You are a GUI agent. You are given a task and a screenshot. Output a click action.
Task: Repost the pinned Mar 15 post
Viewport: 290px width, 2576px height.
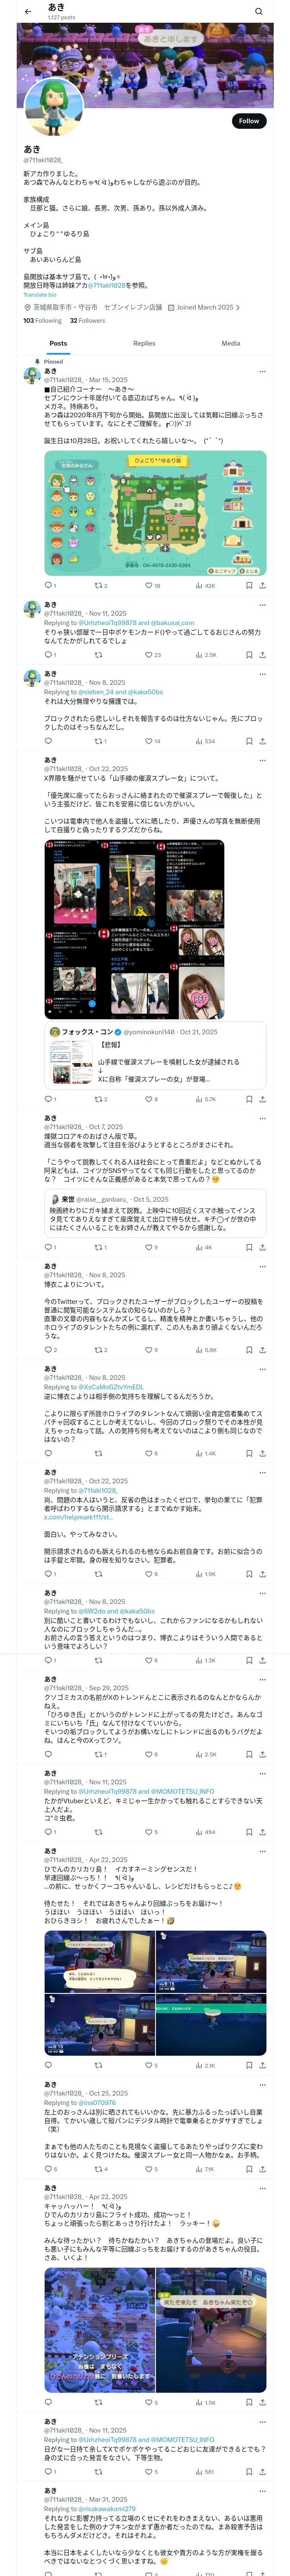click(98, 586)
